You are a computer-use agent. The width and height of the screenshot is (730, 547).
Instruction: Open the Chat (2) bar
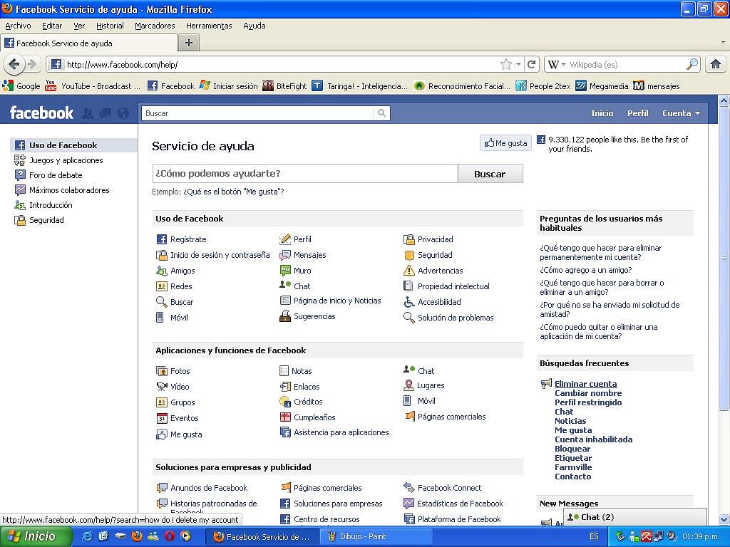tap(635, 517)
